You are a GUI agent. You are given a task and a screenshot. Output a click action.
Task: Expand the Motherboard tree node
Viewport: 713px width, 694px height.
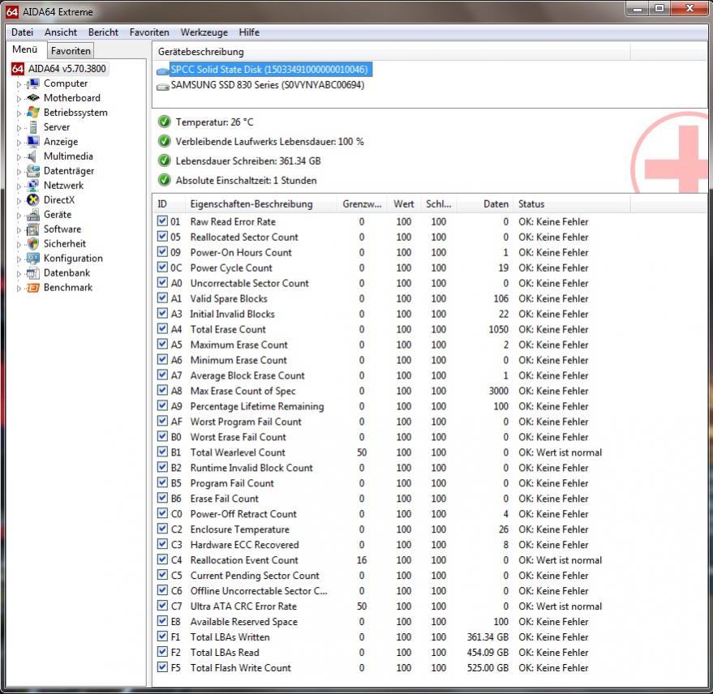coord(19,99)
